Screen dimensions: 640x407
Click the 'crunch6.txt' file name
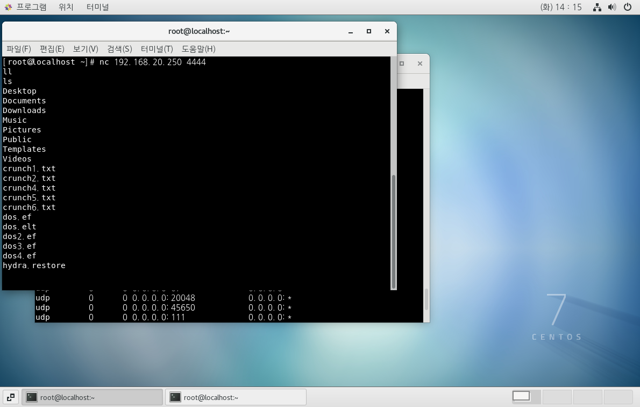coord(30,208)
